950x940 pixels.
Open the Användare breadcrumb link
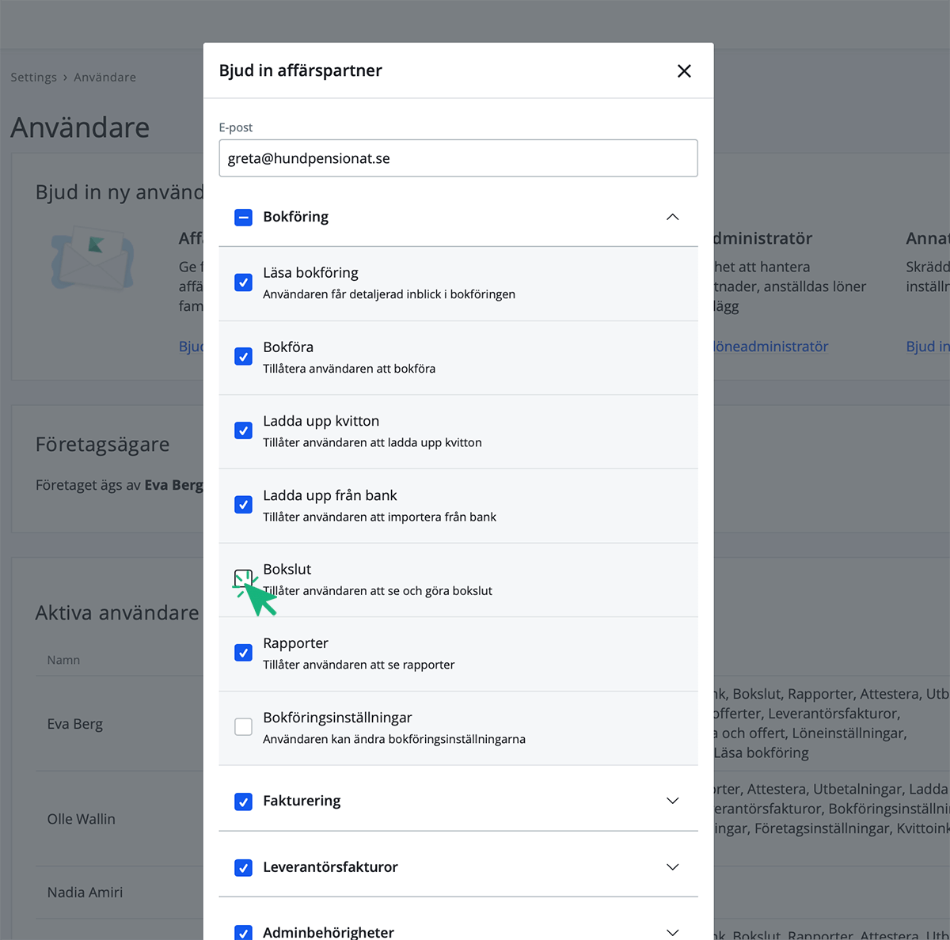[104, 78]
